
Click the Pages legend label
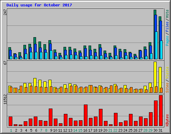tap(167, 41)
